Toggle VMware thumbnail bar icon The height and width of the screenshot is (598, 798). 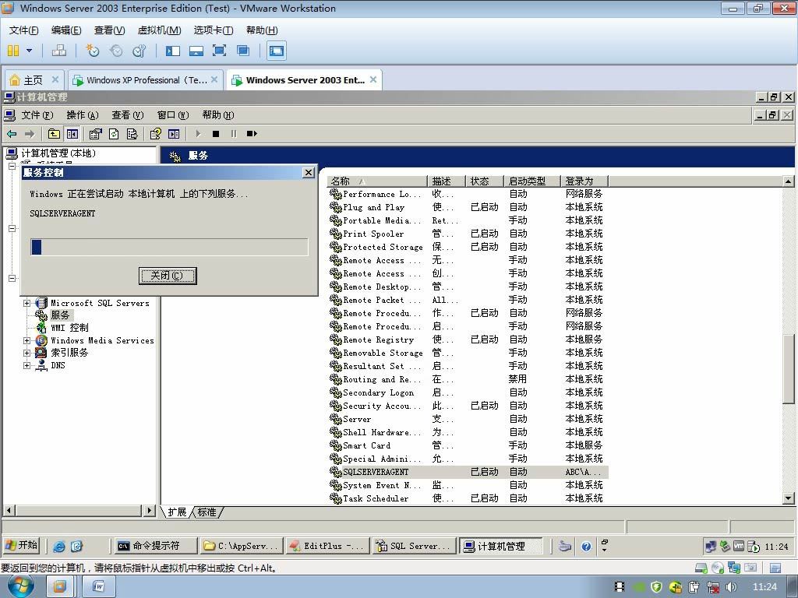pyautogui.click(x=196, y=51)
